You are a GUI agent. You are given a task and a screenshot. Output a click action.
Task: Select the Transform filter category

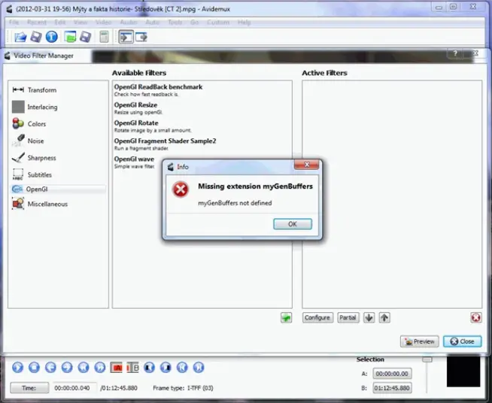(59, 90)
